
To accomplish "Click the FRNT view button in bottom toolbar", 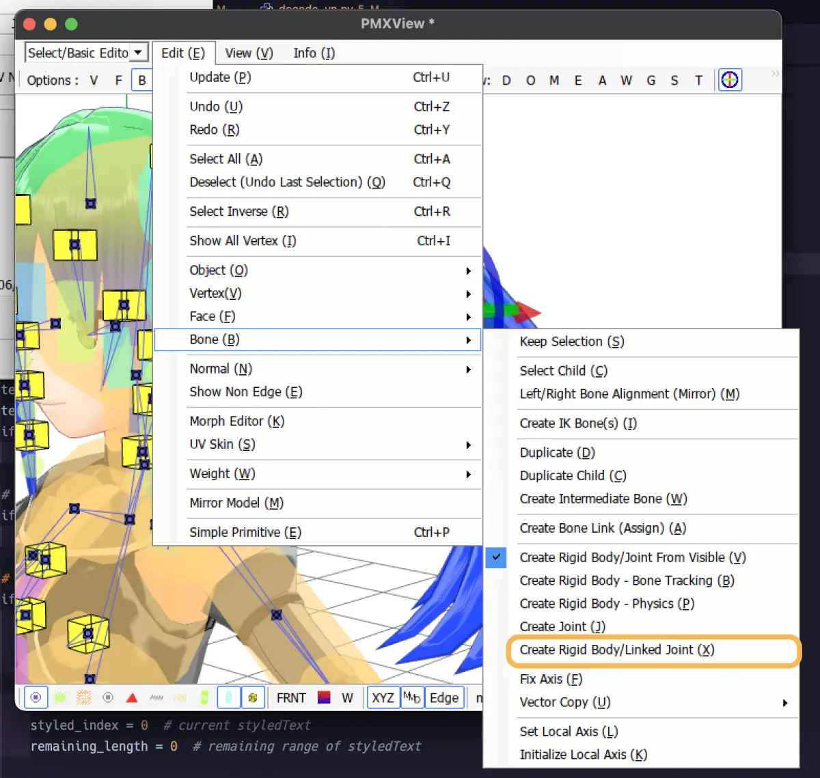I will click(291, 698).
